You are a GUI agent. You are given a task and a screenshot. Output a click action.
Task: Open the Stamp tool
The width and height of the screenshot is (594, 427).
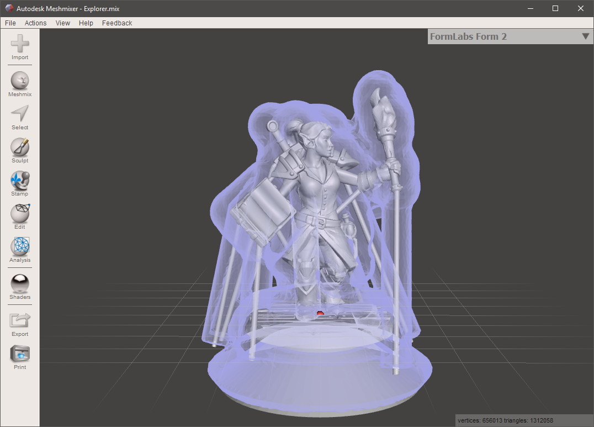[20, 181]
